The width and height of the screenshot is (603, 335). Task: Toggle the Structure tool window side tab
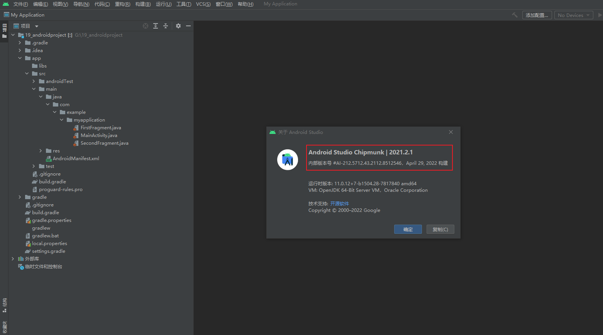pyautogui.click(x=4, y=305)
